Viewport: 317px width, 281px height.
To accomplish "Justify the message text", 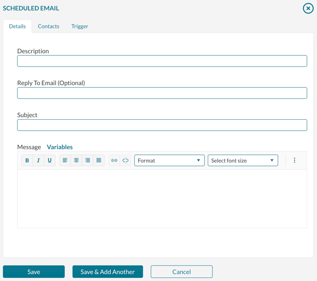I will coord(99,160).
